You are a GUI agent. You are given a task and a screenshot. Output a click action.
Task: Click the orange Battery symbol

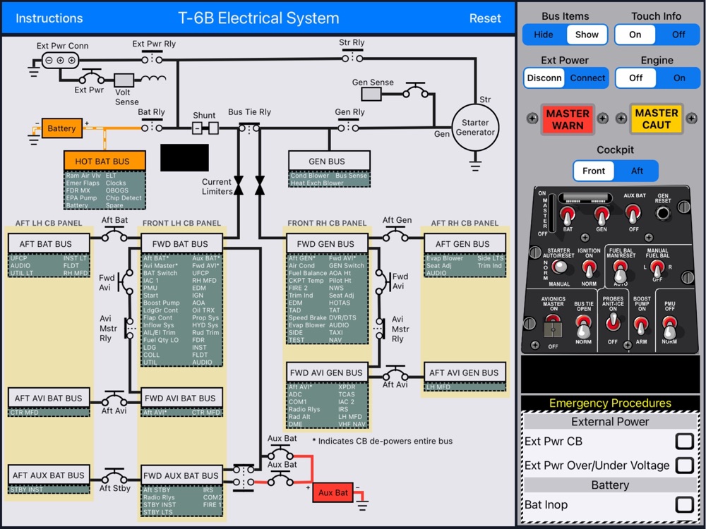[x=61, y=128]
